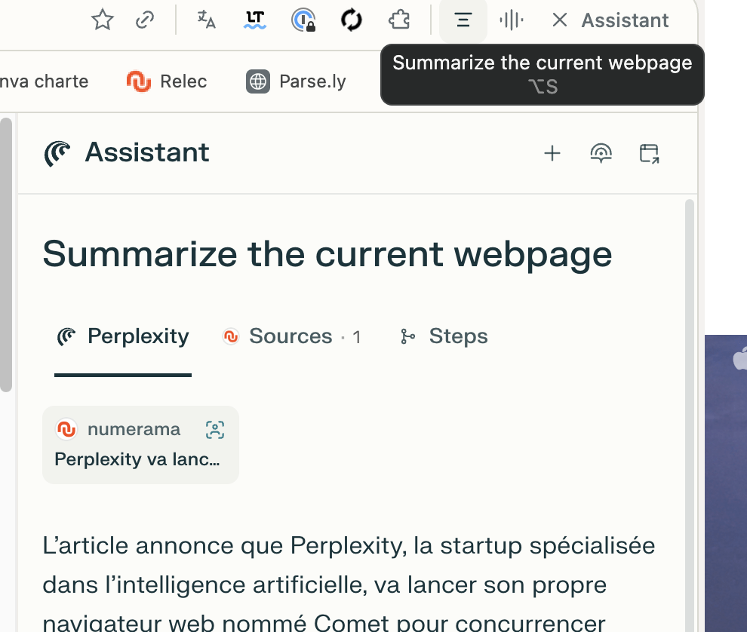Open the LanguageTool extension
Image resolution: width=747 pixels, height=632 pixels.
pyautogui.click(x=254, y=20)
